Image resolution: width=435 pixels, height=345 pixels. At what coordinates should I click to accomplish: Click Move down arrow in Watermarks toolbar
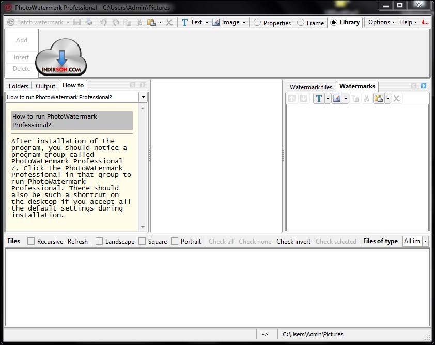pyautogui.click(x=303, y=98)
